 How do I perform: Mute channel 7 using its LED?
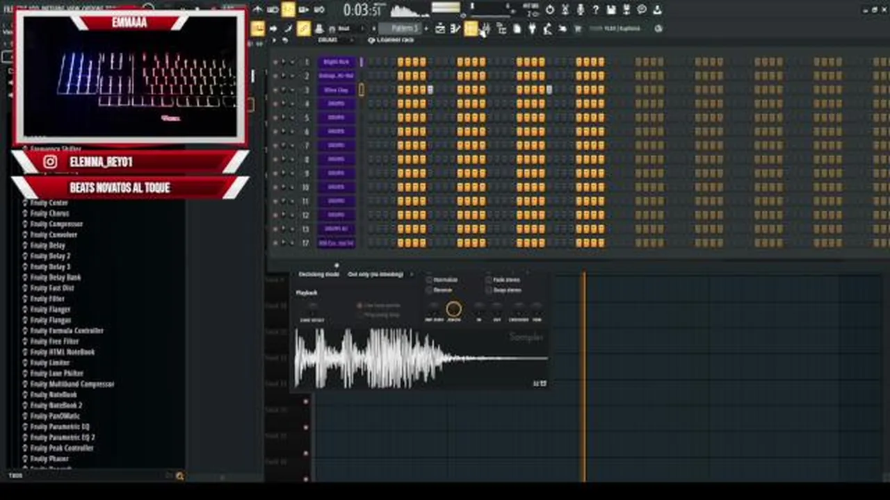[x=275, y=146]
